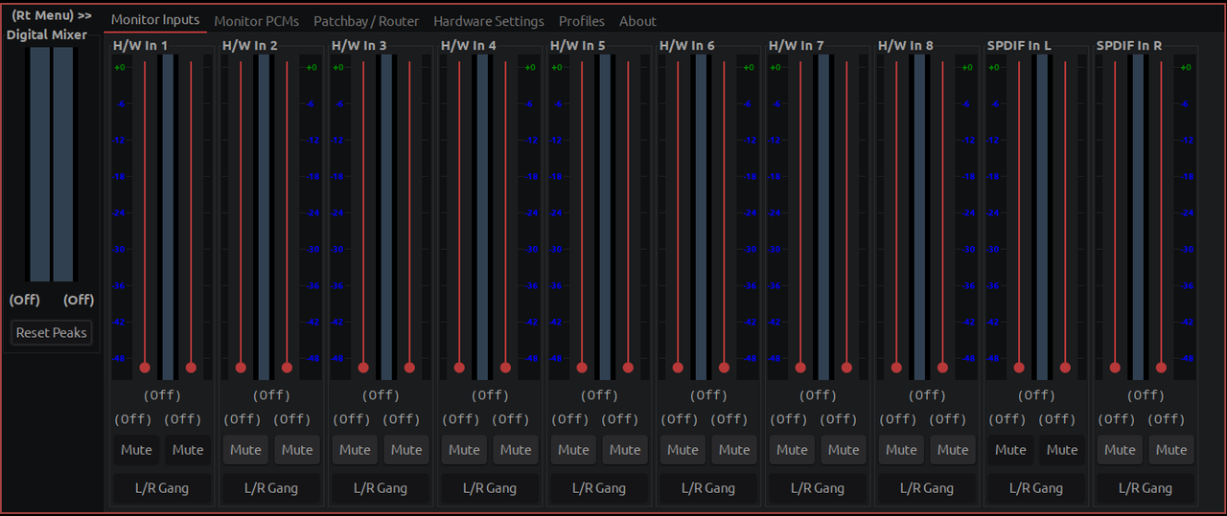The height and width of the screenshot is (516, 1227).
Task: Click the H/W In 5 channel title
Action: pyautogui.click(x=578, y=45)
